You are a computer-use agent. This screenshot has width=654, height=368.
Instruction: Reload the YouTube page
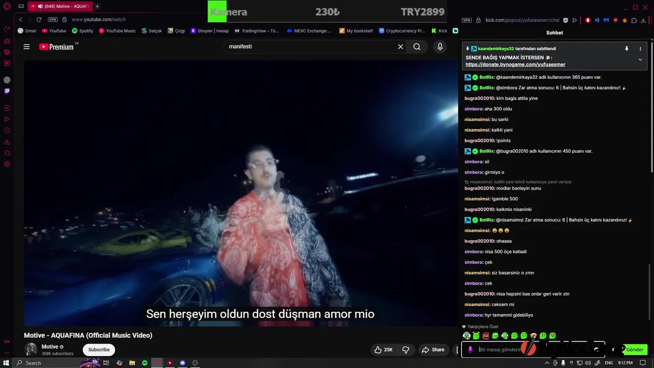click(39, 19)
